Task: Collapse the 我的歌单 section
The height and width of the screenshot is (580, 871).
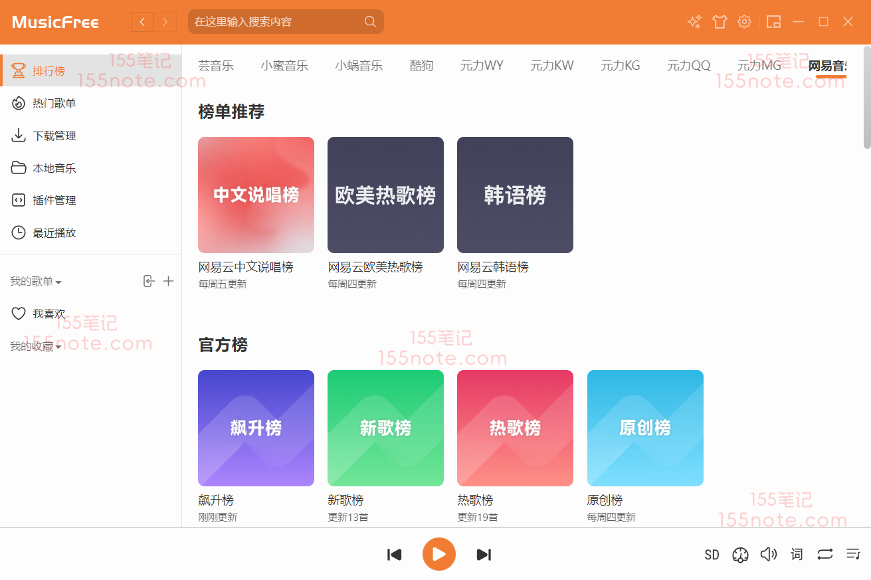Action: click(x=36, y=282)
